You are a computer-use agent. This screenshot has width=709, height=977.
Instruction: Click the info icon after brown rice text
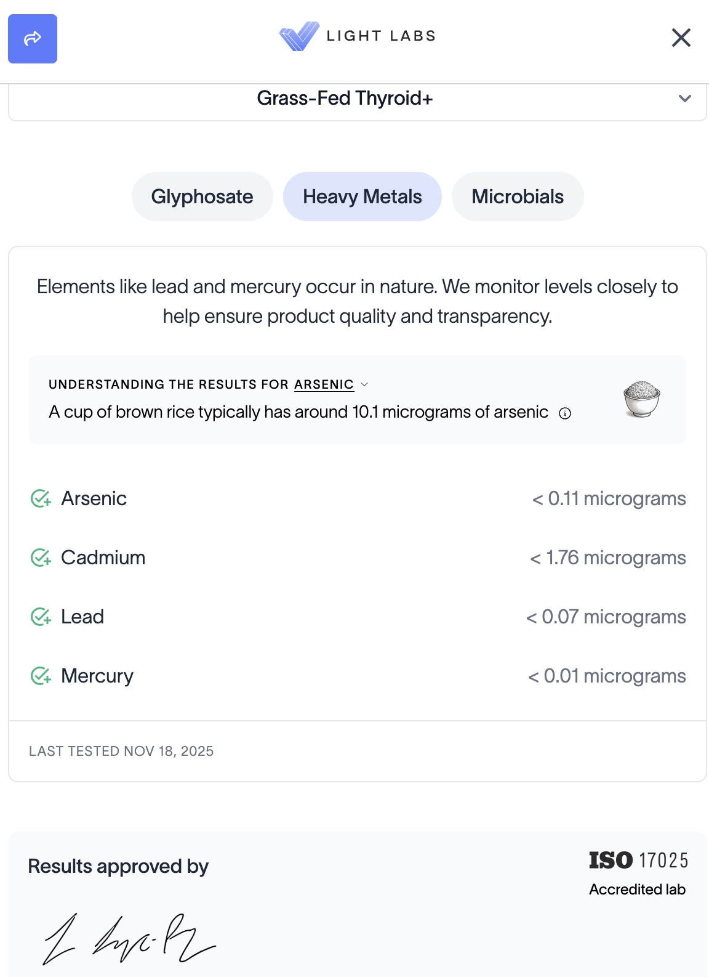tap(565, 413)
